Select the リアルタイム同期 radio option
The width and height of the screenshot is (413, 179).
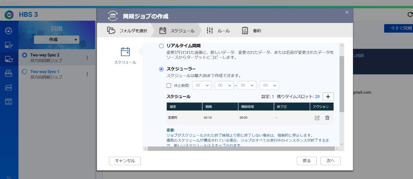(161, 46)
